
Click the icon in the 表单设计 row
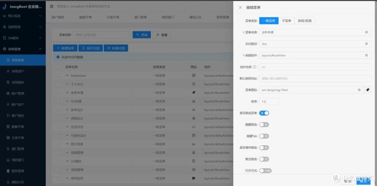click(x=193, y=110)
